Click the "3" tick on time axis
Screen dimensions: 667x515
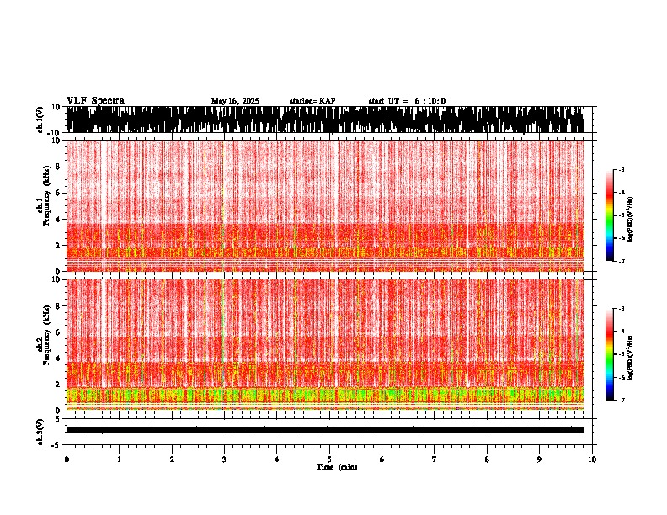click(x=224, y=459)
